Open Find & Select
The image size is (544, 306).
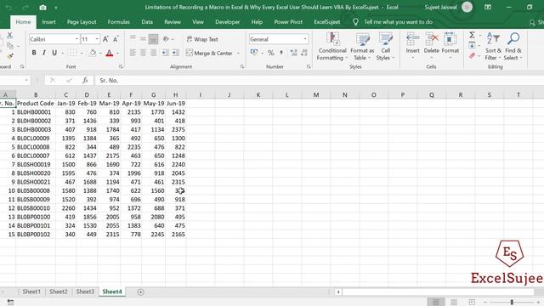point(513,47)
